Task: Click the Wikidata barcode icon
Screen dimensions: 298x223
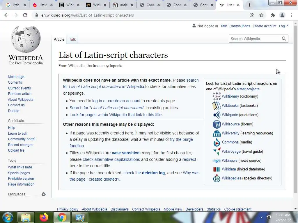Action: [217, 169]
